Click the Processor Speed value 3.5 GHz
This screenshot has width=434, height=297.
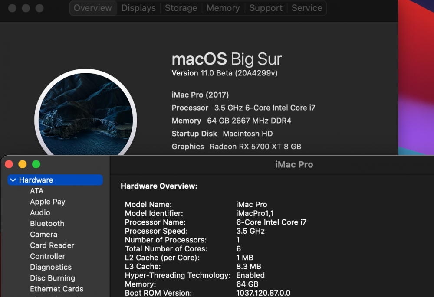click(250, 231)
